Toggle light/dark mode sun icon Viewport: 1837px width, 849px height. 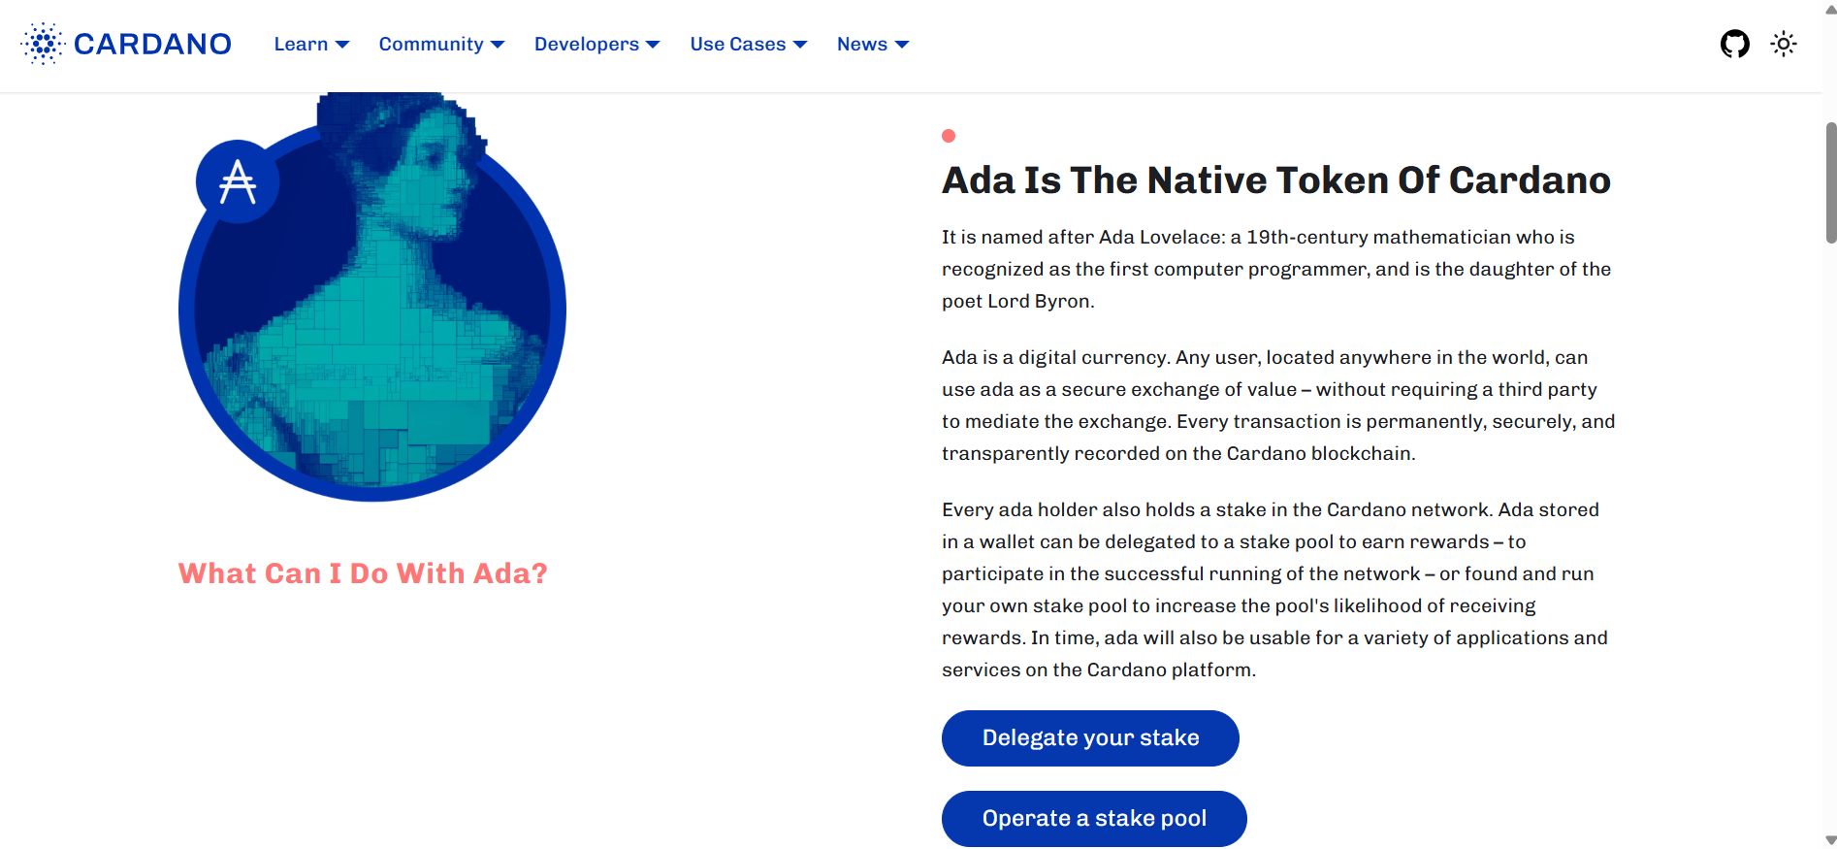point(1783,44)
